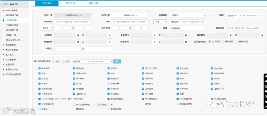Uncheck the 商品编码 export attribute
This screenshot has height=116, width=267.
tap(39, 68)
